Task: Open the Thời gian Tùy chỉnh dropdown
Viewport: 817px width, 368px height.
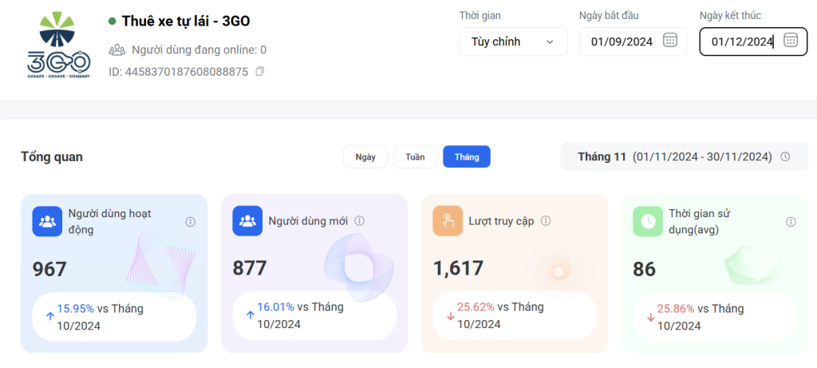Action: click(x=513, y=42)
